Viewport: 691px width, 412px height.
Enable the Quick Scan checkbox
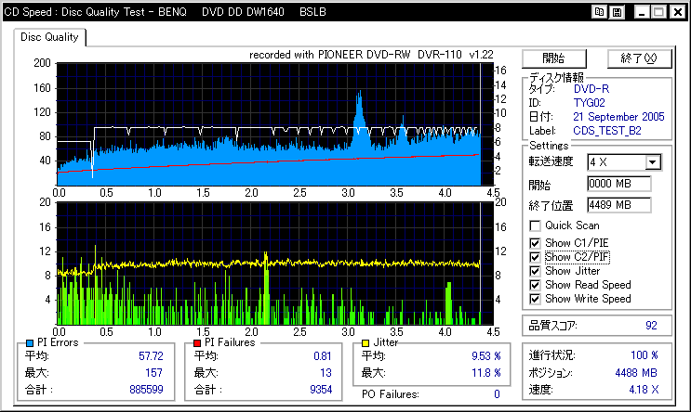pos(535,225)
